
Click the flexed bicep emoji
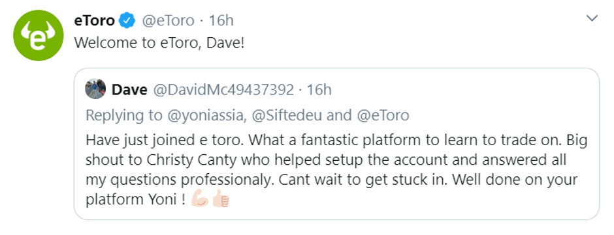pos(200,199)
